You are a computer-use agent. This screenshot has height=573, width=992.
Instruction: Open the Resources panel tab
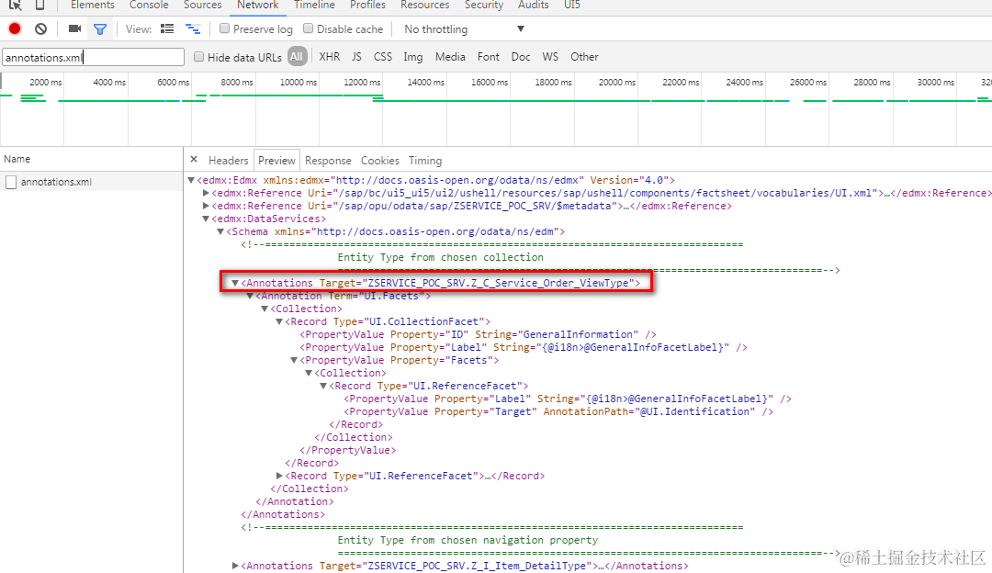click(425, 6)
